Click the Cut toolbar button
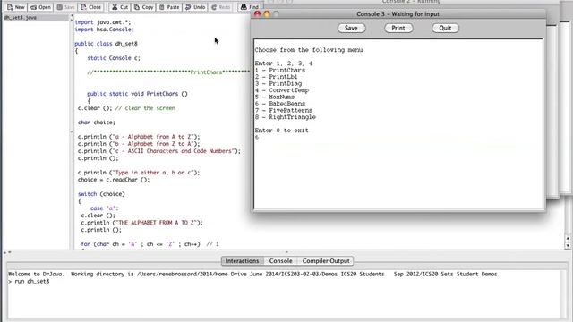The width and height of the screenshot is (573, 322). [120, 7]
